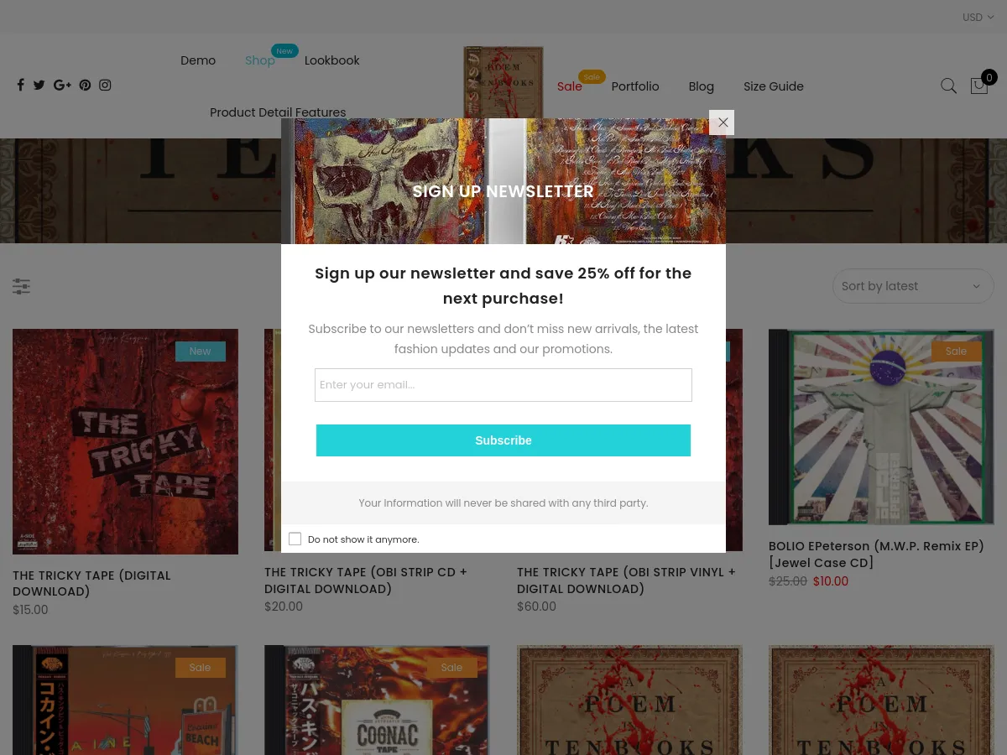
Task: Open the Blog menu item
Action: 702,86
